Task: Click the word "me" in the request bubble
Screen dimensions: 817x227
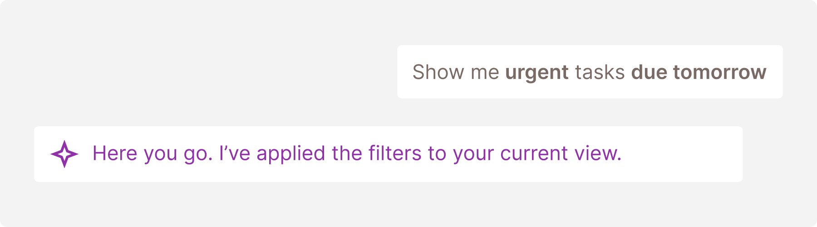Action: tap(485, 73)
